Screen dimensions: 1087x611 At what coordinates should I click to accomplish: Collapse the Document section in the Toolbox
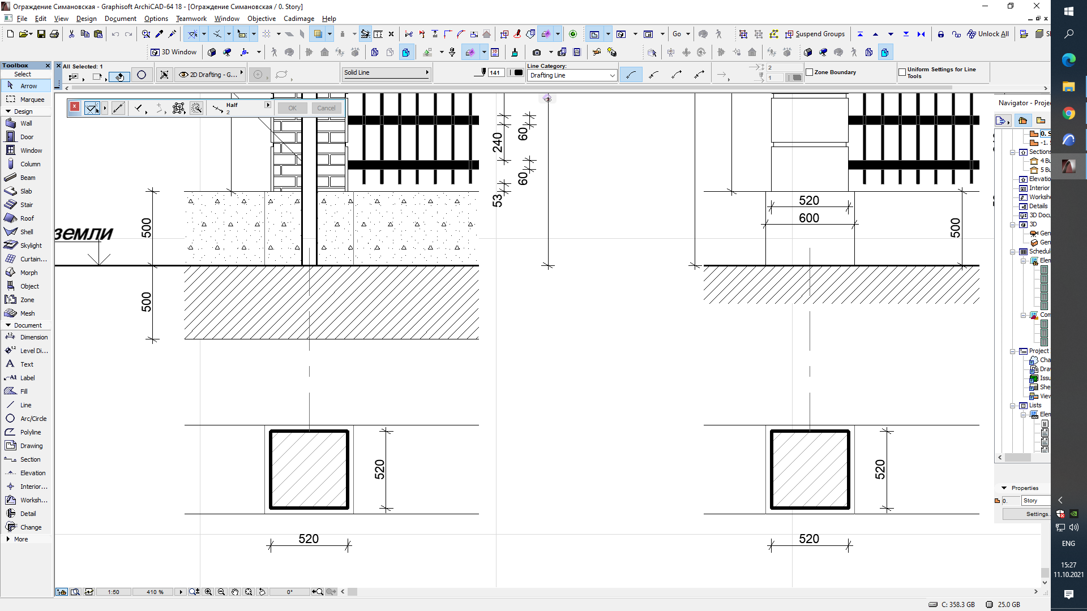tap(8, 325)
